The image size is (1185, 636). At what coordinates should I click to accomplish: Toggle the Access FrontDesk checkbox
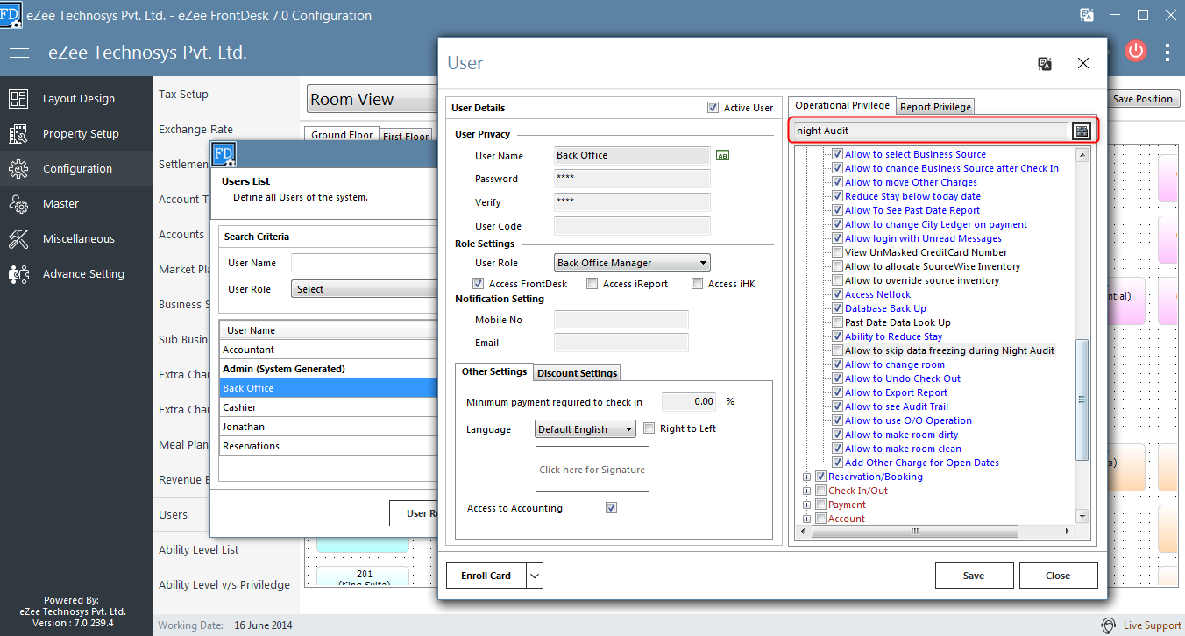(x=478, y=284)
